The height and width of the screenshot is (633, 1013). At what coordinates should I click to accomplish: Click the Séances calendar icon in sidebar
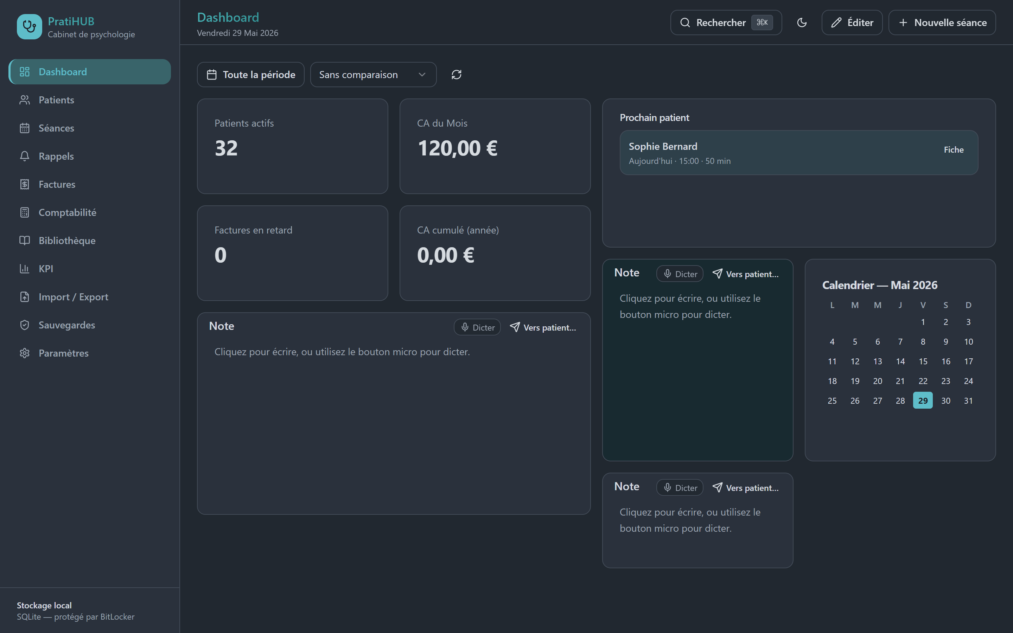click(25, 128)
